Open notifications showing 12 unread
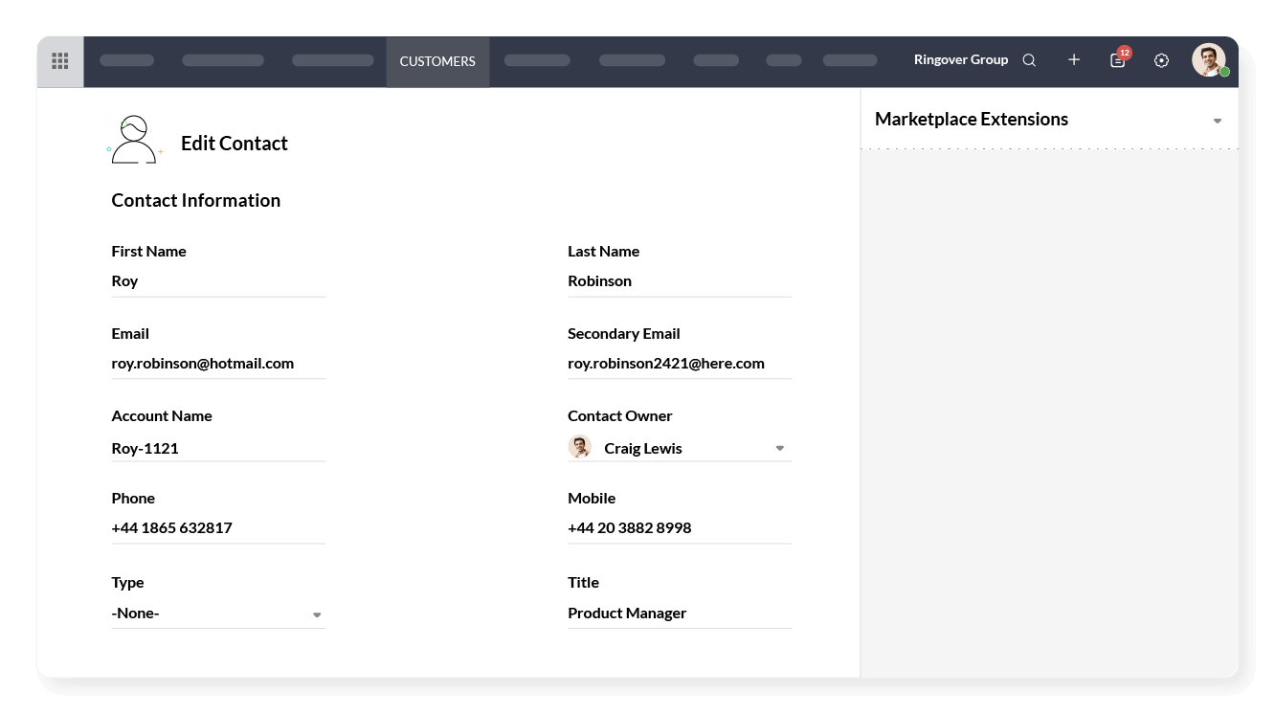This screenshot has width=1275, height=714. 1116,59
